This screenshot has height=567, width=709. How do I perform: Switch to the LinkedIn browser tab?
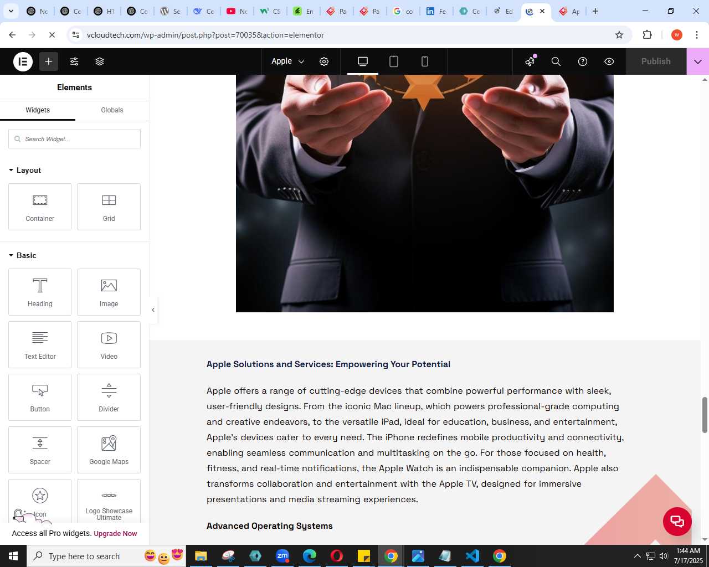[436, 11]
